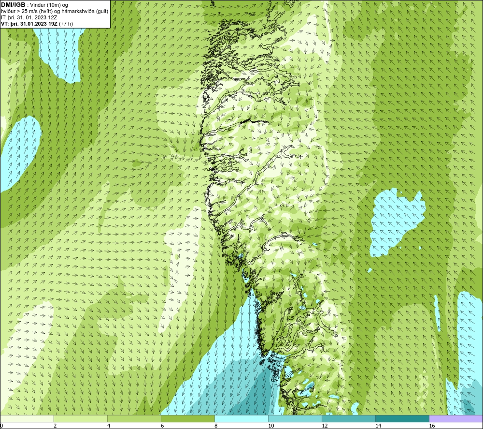Image resolution: width=483 pixels, height=429 pixels.
Task: Click the 'hviður > 25 m/s' legend line
Action: click(55, 11)
